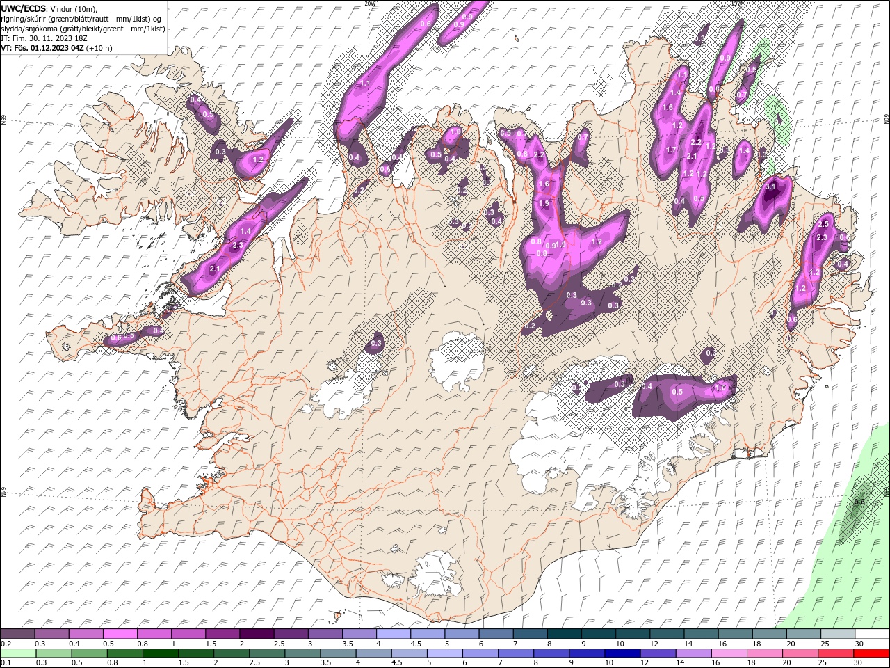890x668 pixels.
Task: Pick darkest purple swatch between 2 and 2.5
Action: tap(256, 634)
